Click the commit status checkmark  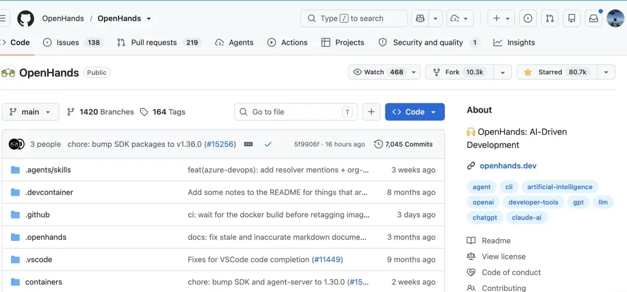click(x=268, y=144)
